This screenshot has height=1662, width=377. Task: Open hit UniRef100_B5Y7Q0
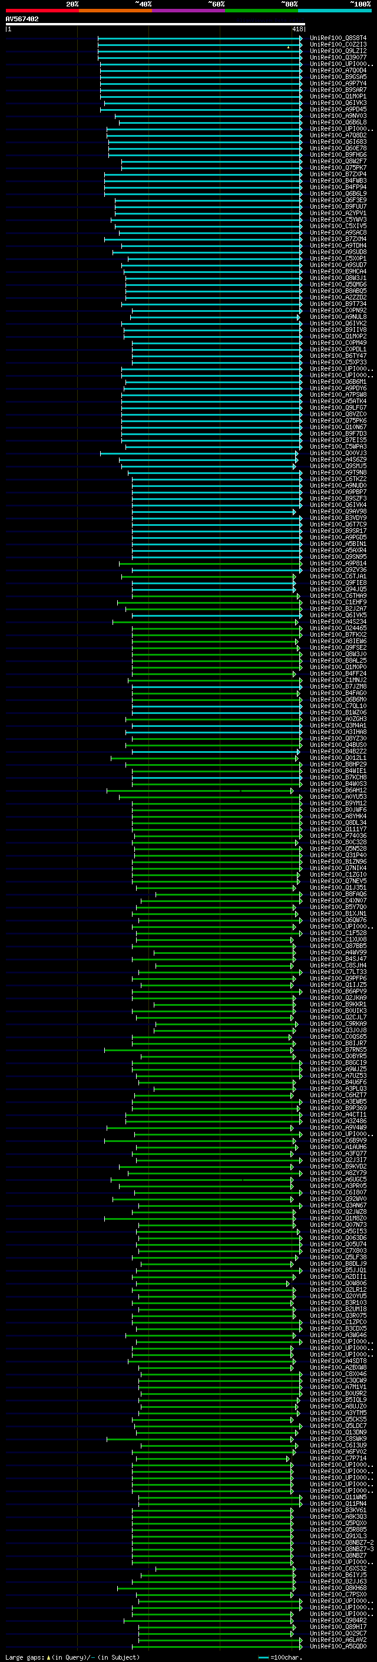[x=338, y=907]
